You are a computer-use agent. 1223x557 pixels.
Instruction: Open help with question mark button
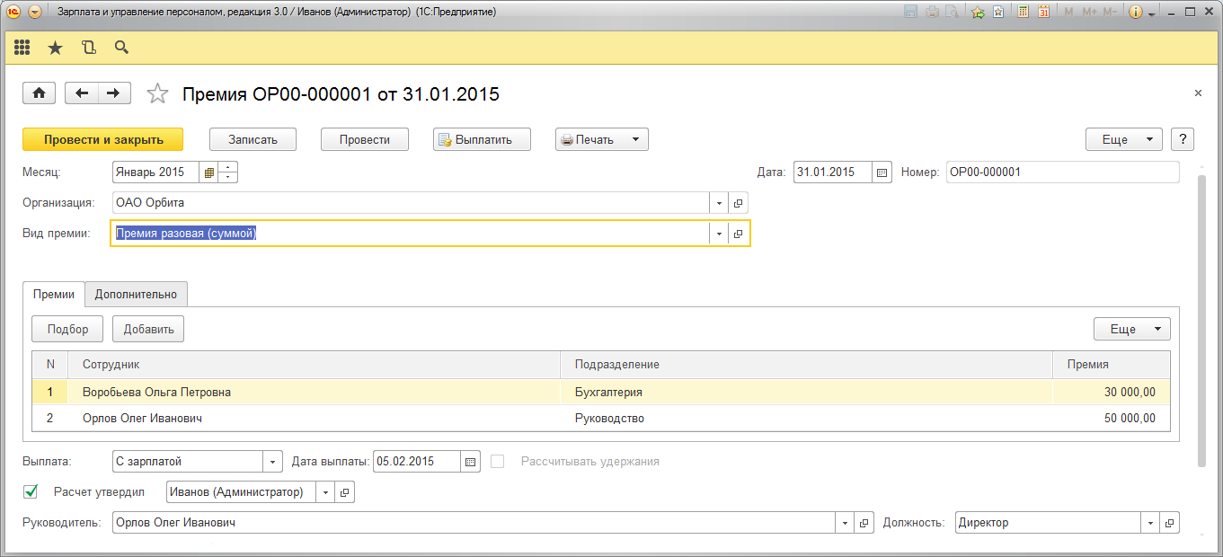click(1183, 139)
